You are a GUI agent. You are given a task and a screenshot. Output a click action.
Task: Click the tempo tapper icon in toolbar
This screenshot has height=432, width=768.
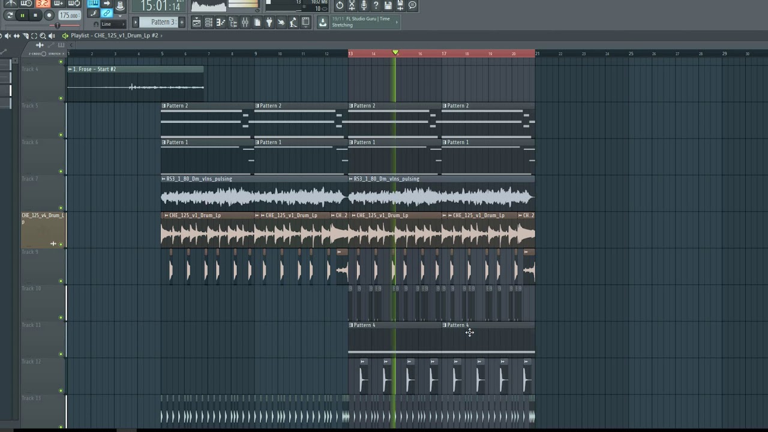[281, 22]
